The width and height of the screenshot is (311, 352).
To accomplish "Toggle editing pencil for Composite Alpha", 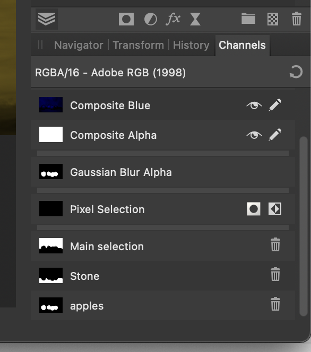I will click(x=275, y=135).
